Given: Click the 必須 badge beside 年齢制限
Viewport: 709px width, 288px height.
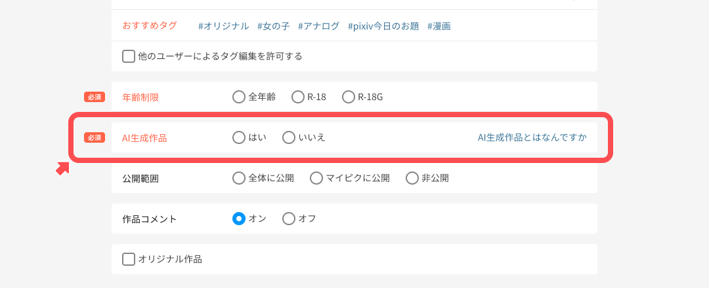Looking at the screenshot, I should 95,97.
